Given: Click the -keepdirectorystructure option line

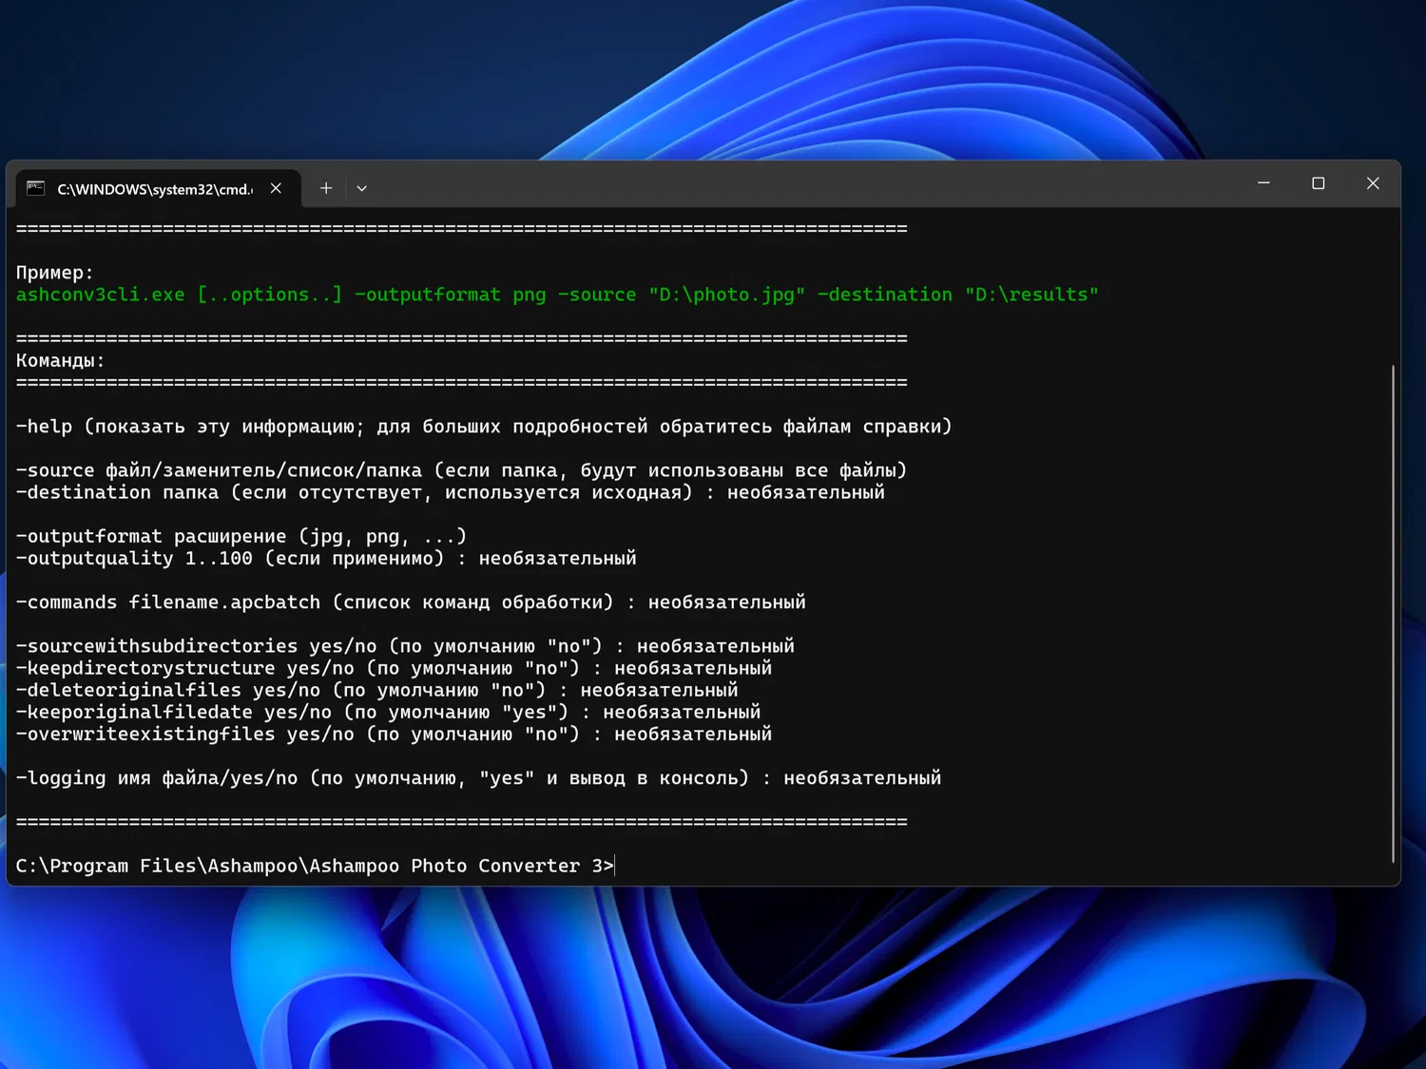Looking at the screenshot, I should tap(394, 668).
